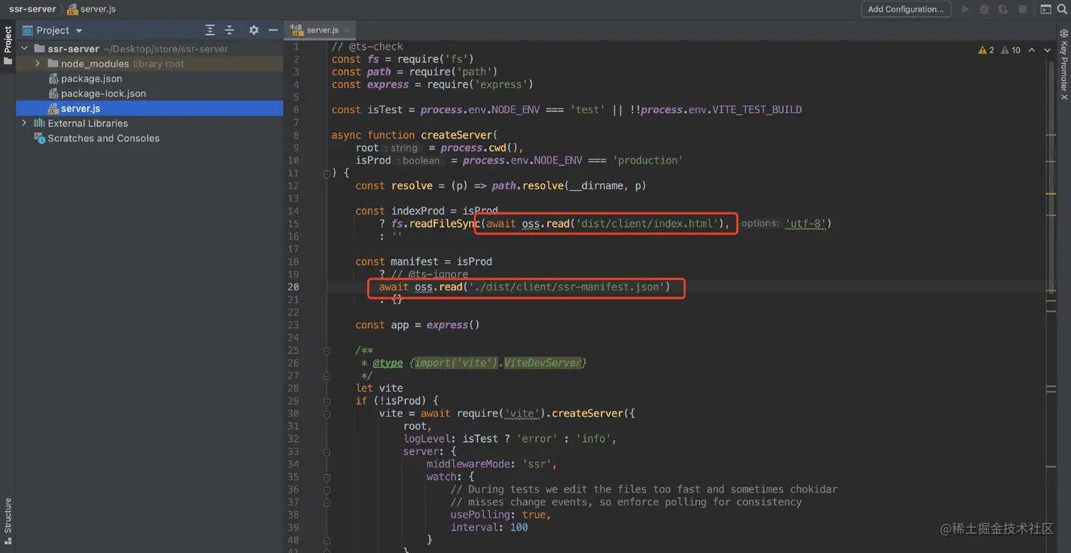Click the '@ts-check' comment on line 1

[x=367, y=47]
